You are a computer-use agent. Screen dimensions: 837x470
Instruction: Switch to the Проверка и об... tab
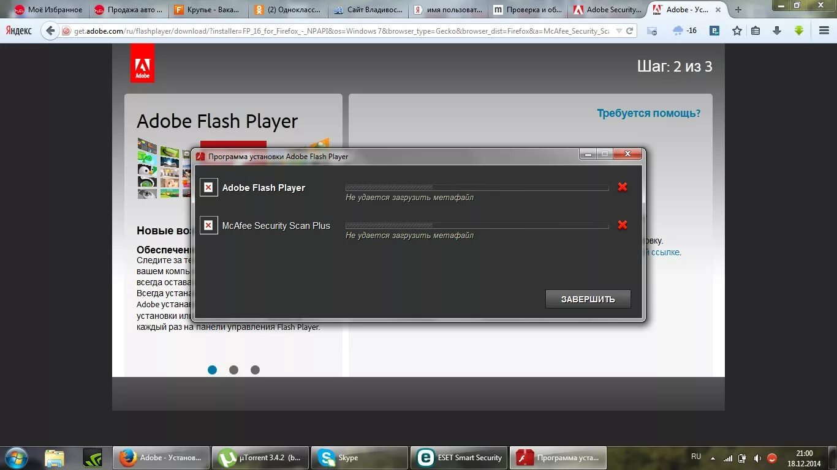pyautogui.click(x=528, y=10)
